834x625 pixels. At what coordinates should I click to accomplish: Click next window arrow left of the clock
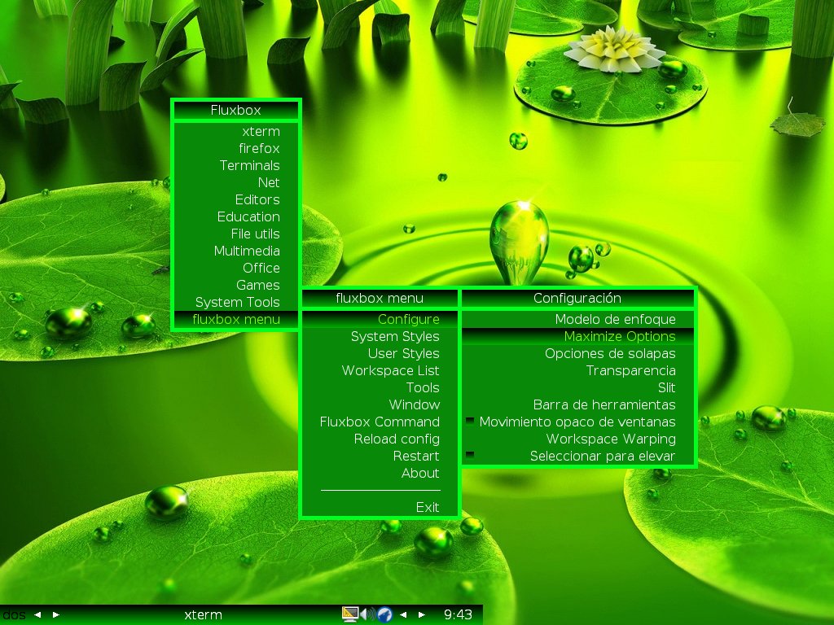(422, 615)
